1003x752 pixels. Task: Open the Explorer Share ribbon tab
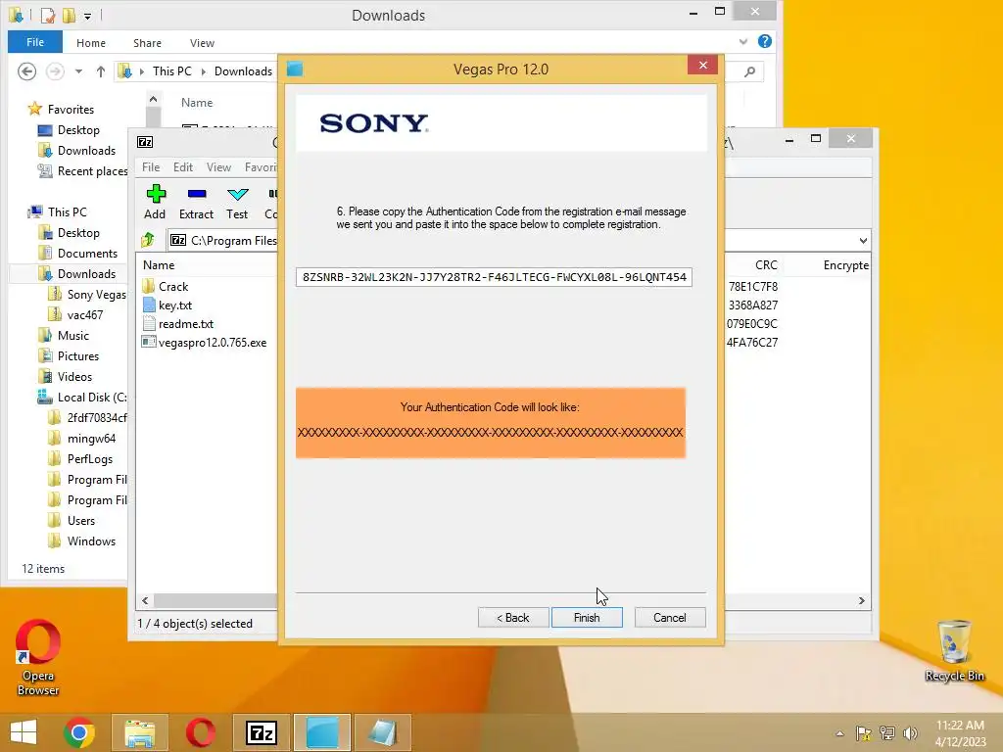[x=147, y=43]
